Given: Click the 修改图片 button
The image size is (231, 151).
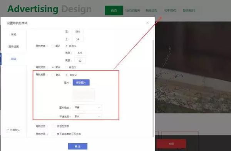Looking at the screenshot, I should click(x=81, y=82).
